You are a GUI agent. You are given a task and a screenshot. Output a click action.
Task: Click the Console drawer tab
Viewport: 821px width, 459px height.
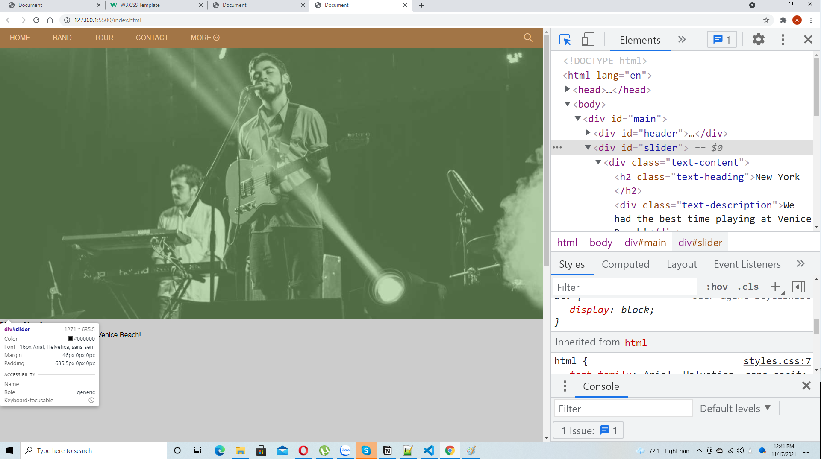pyautogui.click(x=601, y=386)
